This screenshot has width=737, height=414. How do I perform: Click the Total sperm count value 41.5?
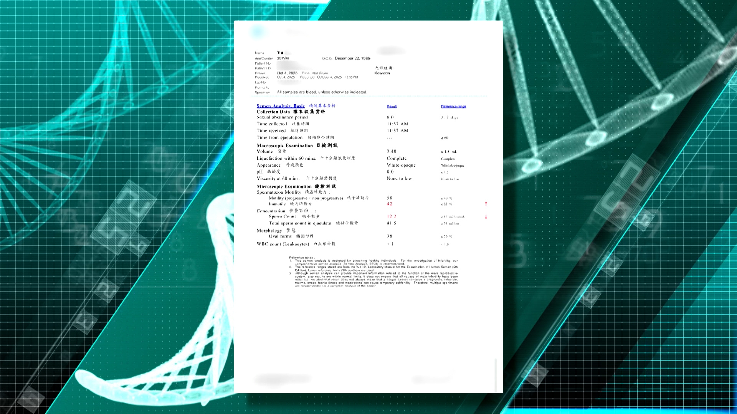391,223
